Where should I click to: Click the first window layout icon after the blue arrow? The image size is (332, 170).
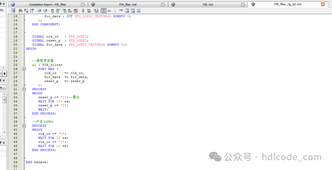pos(127,10)
